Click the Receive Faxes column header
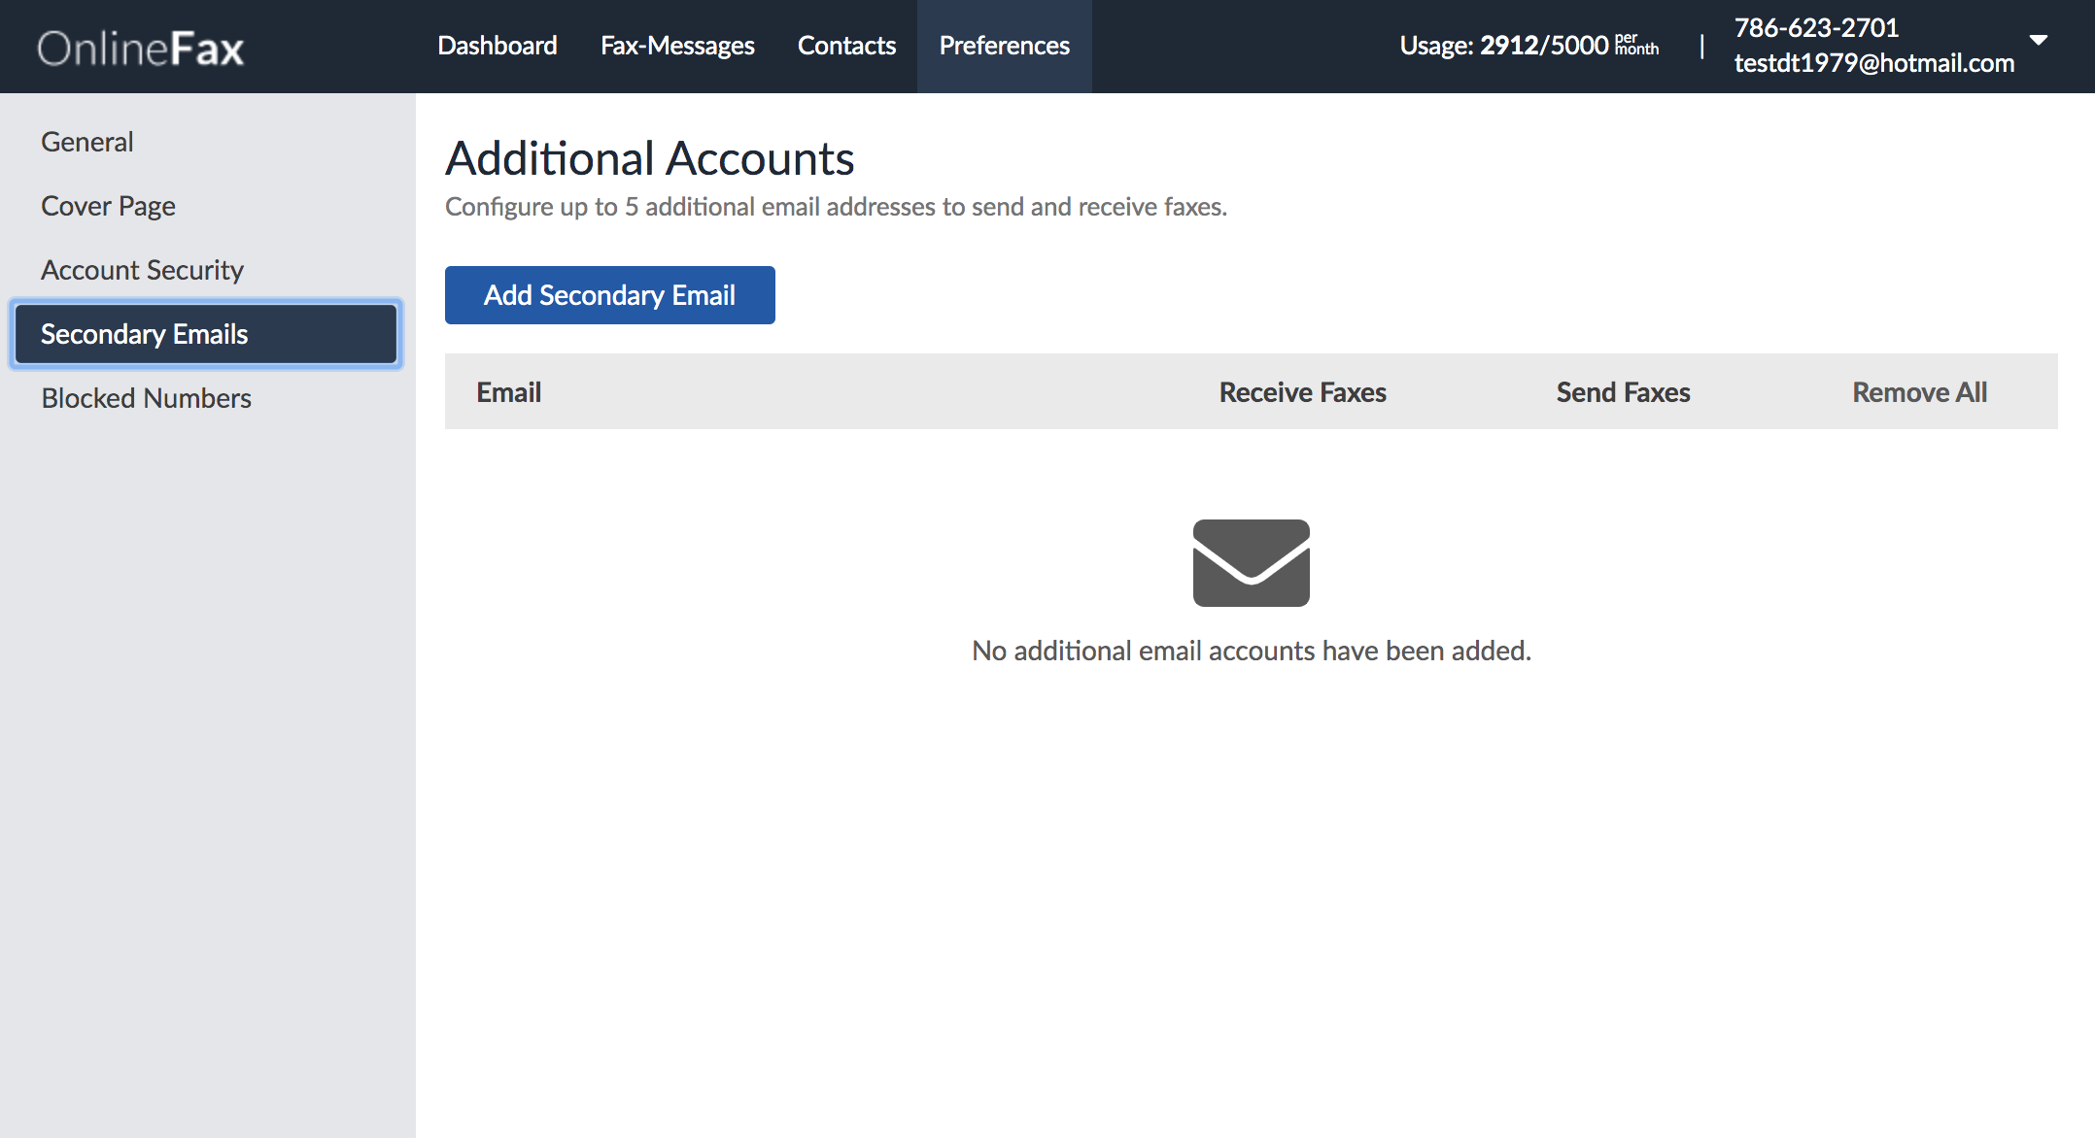2095x1138 pixels. 1302,391
